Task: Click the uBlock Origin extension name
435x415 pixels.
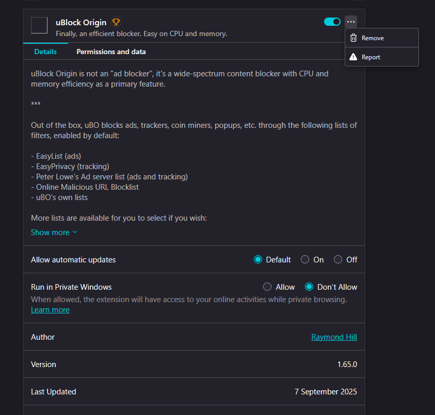Action: point(81,22)
